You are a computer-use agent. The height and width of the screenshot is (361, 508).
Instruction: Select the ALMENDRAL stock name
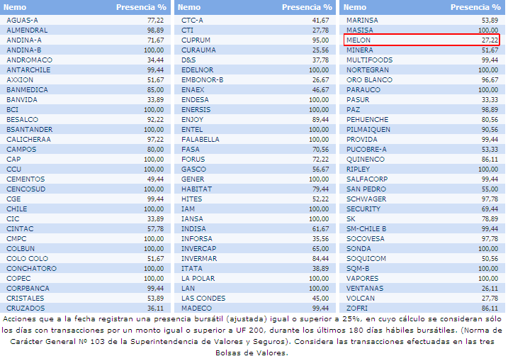tap(27, 30)
